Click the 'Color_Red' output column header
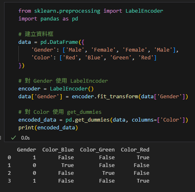Screen dimensions: 195x192 click(135, 150)
